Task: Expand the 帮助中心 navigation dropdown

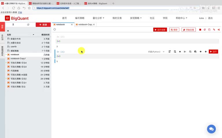Action: pos(181,18)
